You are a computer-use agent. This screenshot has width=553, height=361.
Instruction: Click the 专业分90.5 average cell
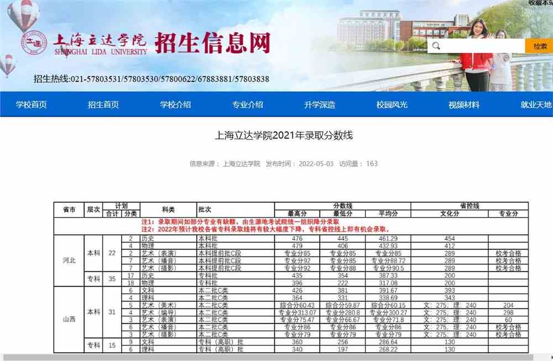tap(388, 269)
